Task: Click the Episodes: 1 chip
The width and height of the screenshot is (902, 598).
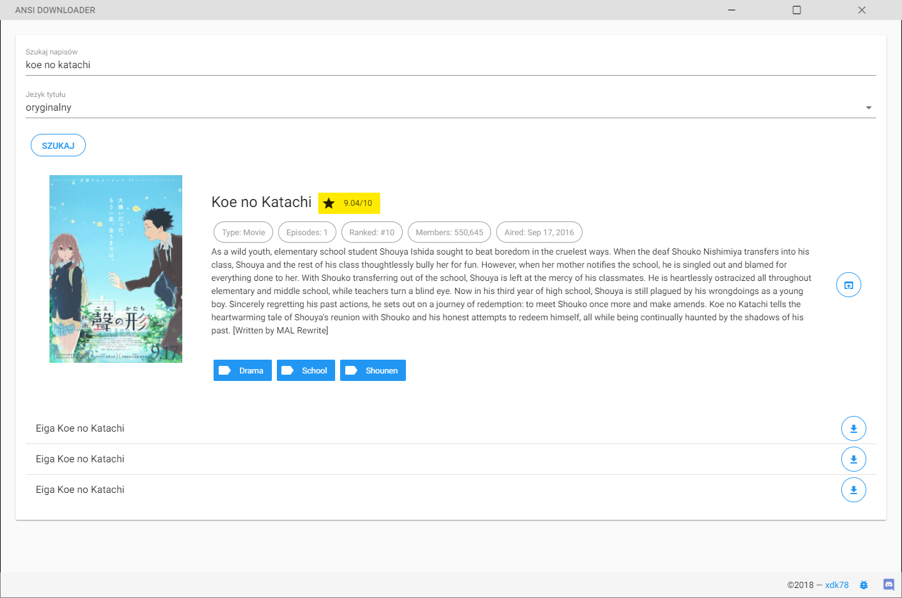Action: [x=307, y=232]
